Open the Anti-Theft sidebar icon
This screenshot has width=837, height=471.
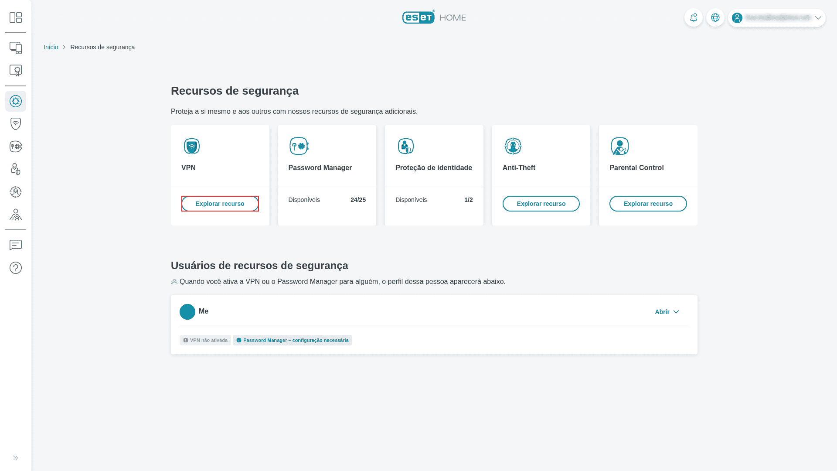[16, 192]
